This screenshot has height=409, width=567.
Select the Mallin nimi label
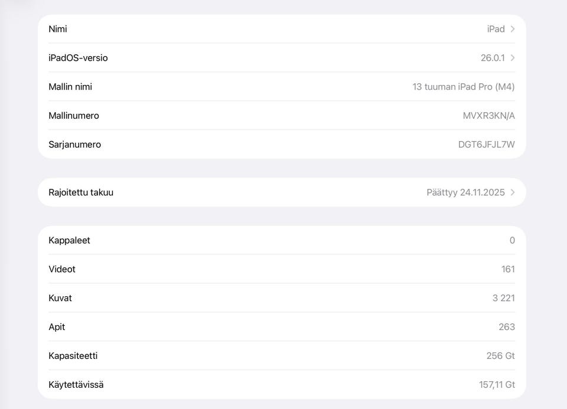click(x=70, y=87)
